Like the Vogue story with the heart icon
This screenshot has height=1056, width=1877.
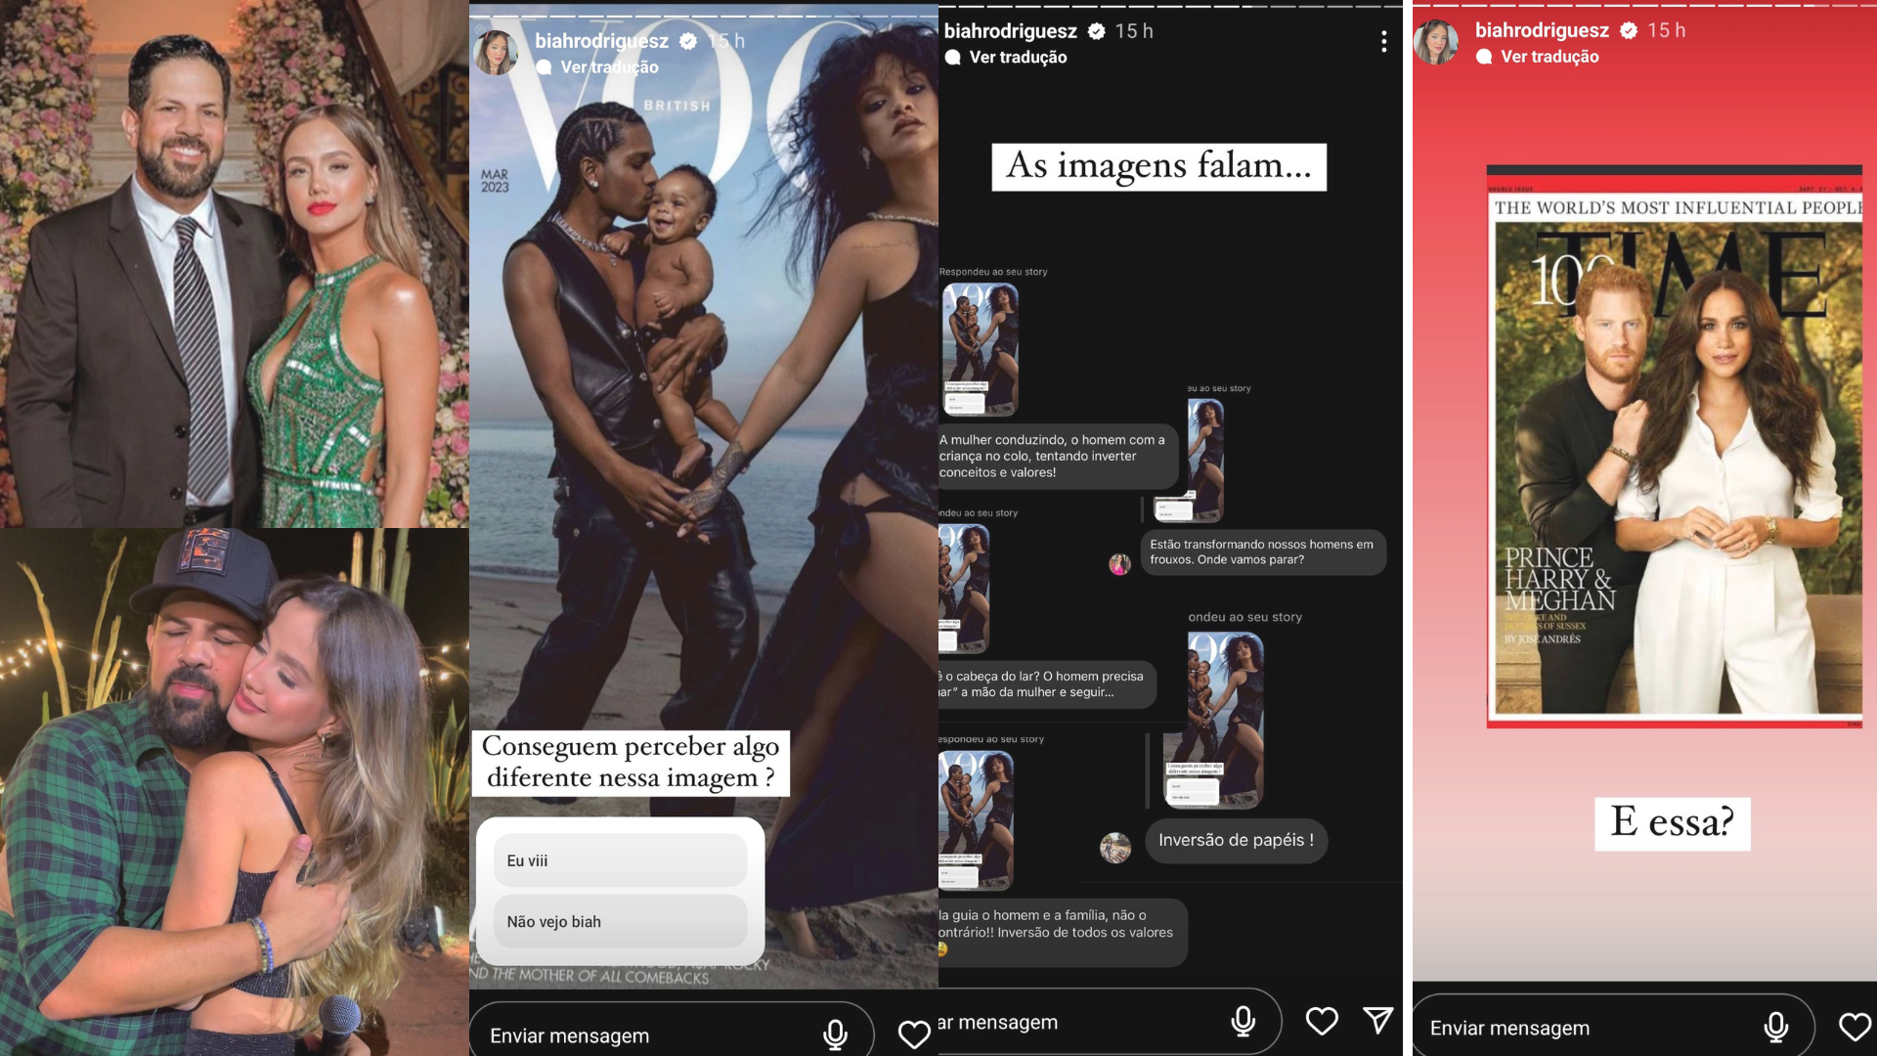pos(914,1034)
